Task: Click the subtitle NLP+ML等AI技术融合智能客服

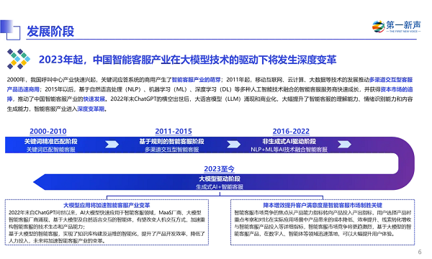Action: [x=289, y=150]
